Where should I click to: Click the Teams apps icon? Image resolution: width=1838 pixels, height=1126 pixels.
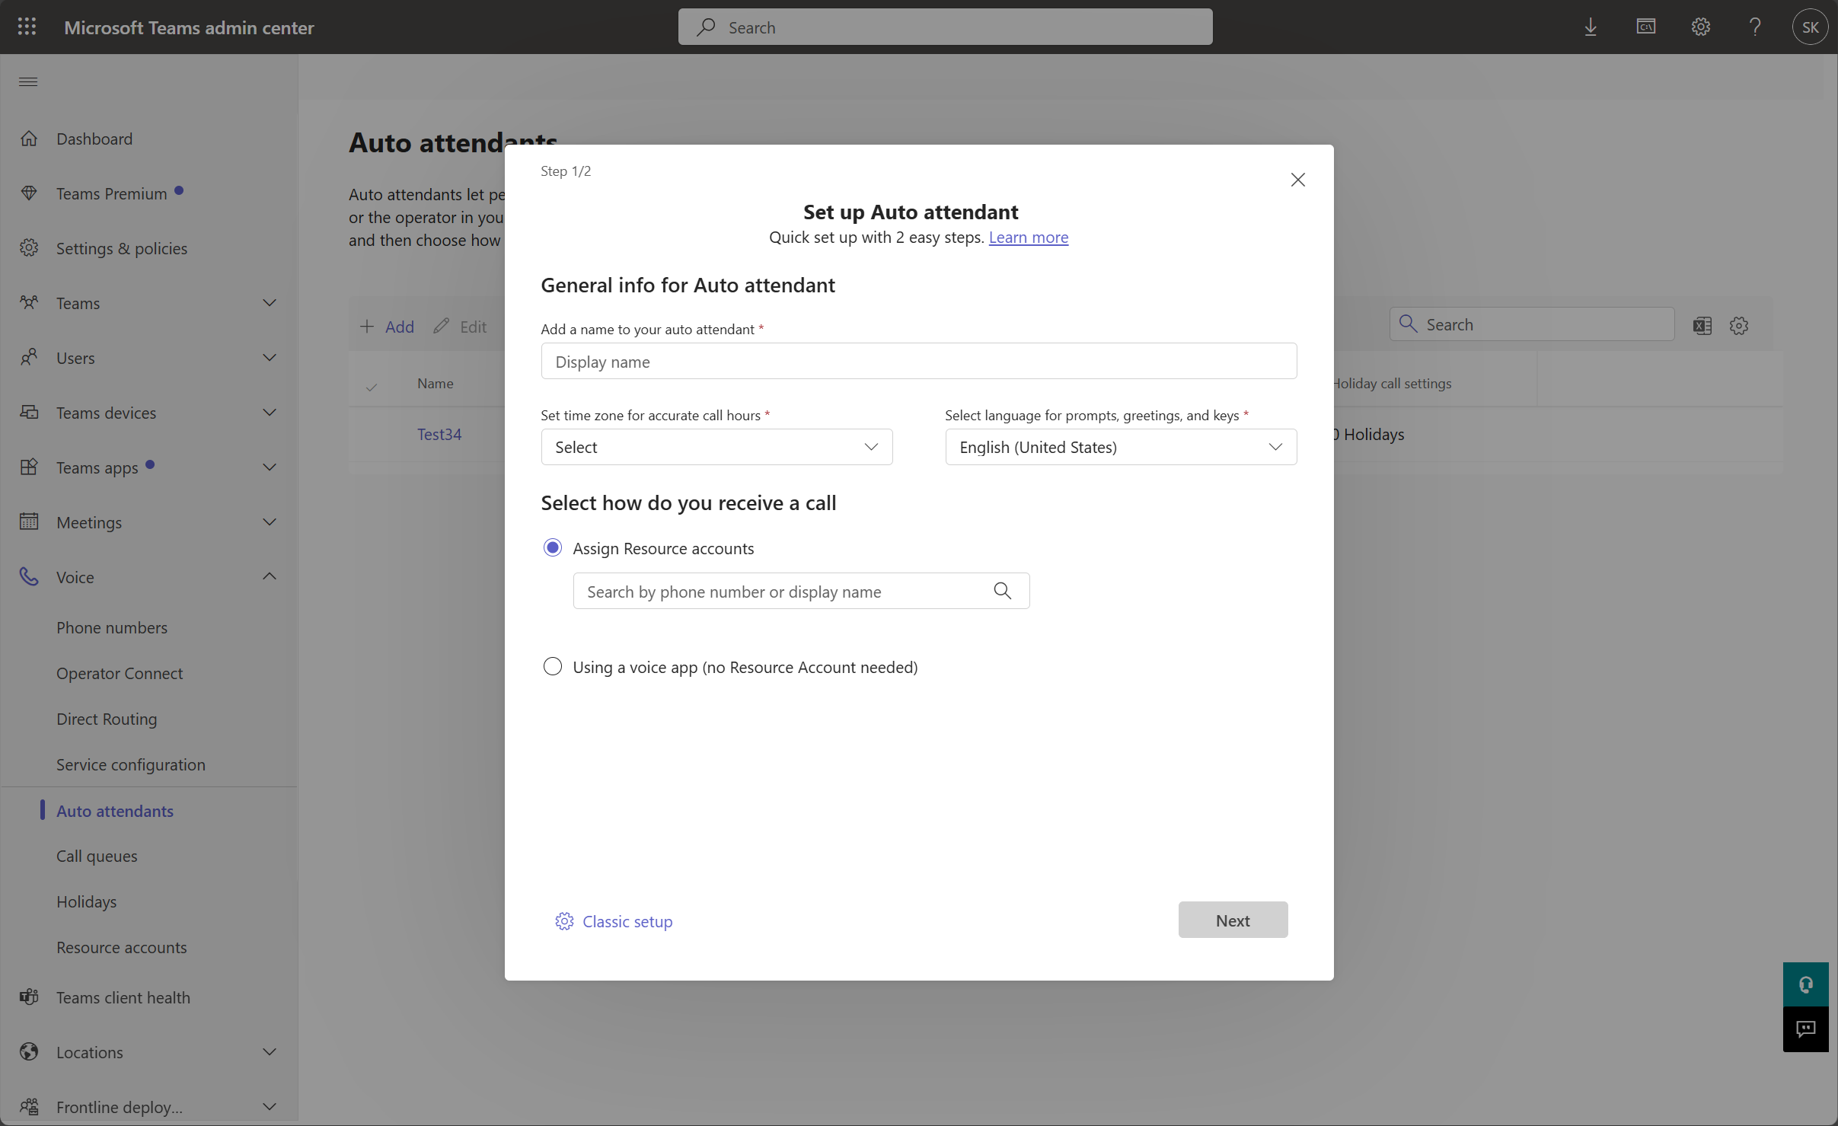click(29, 467)
